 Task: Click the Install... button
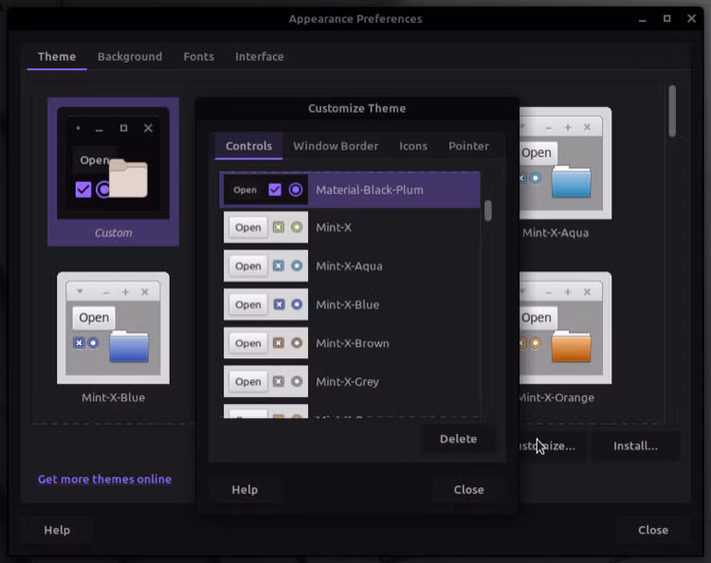click(x=635, y=446)
